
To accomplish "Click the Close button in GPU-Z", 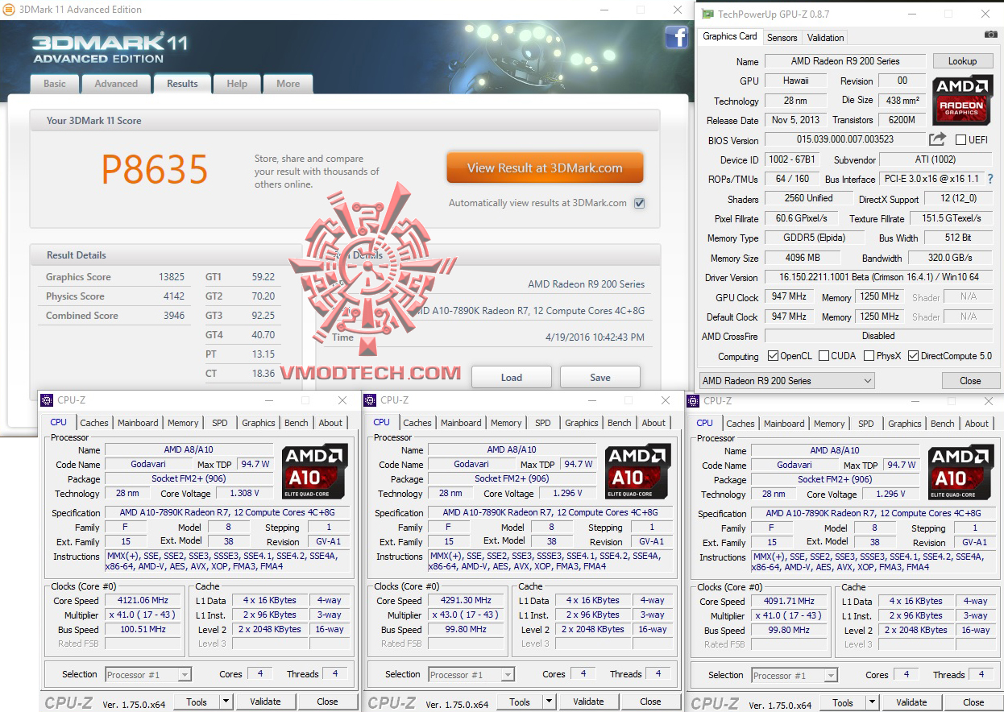I will click(x=970, y=381).
